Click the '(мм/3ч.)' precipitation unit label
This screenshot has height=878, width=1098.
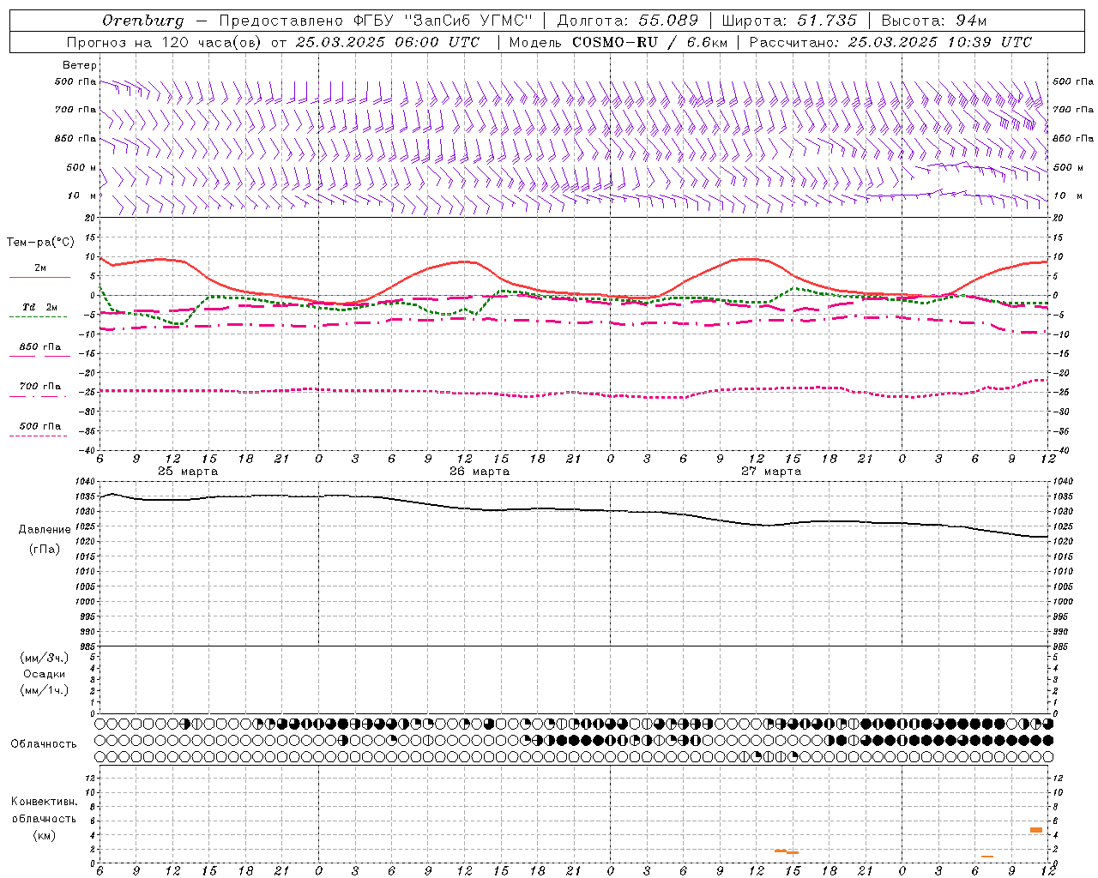tap(45, 658)
